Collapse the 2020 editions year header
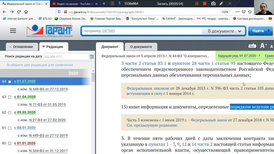The width and height of the screenshot is (274, 154). point(45,73)
